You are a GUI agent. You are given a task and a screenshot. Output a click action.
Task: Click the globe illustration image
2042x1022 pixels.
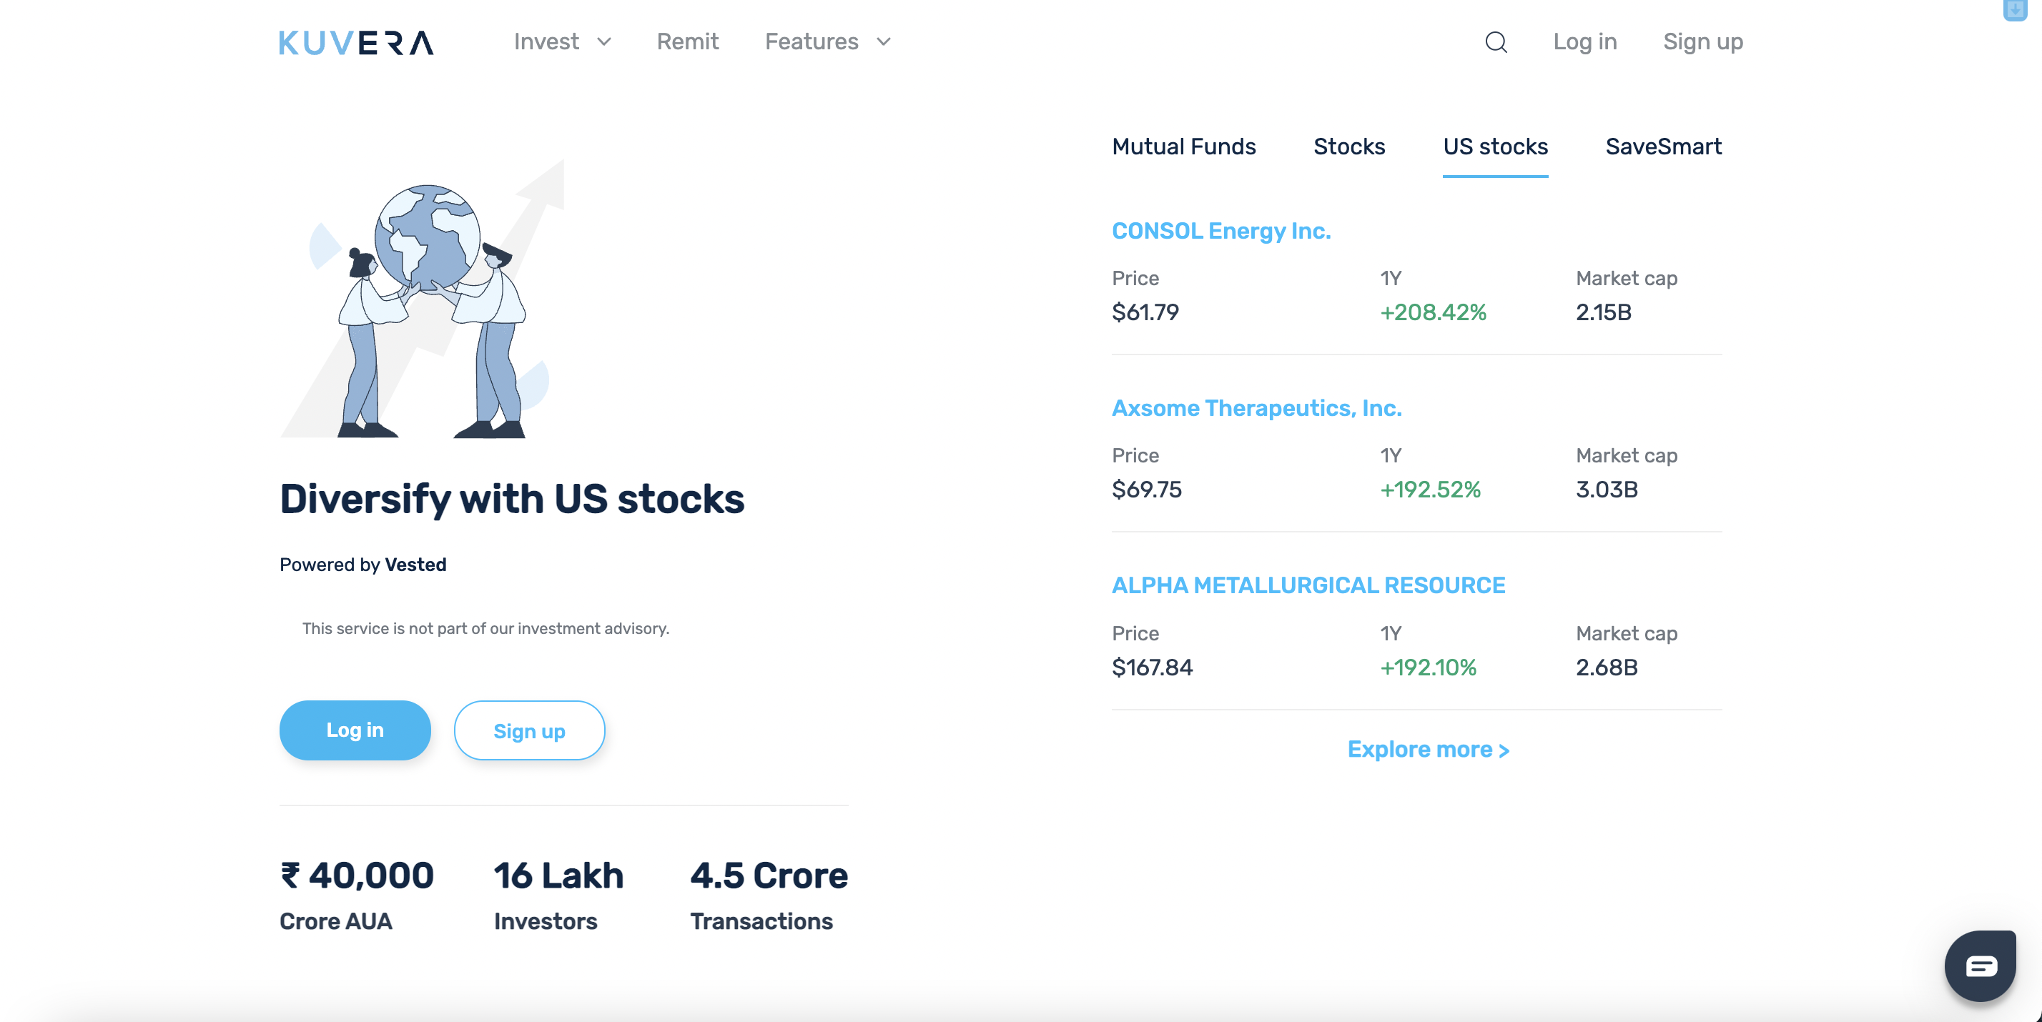pyautogui.click(x=423, y=299)
